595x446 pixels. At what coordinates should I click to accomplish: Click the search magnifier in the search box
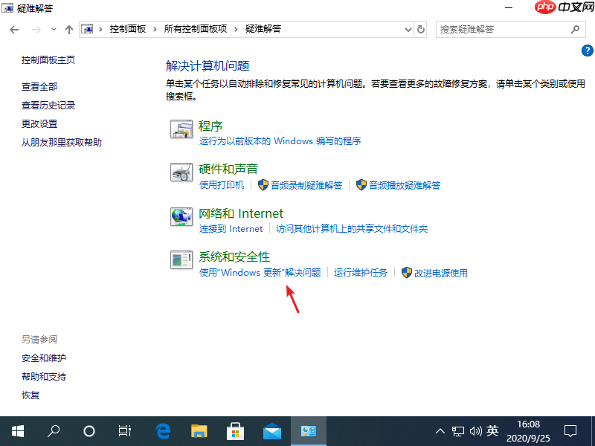pos(575,29)
